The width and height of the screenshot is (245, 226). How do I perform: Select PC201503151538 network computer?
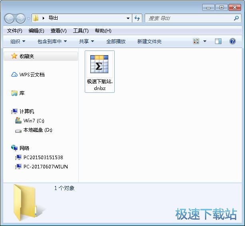(x=43, y=157)
